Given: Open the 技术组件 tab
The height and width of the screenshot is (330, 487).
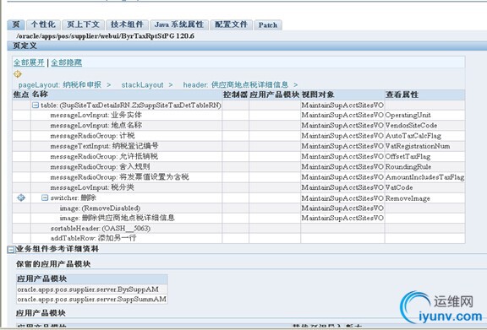Looking at the screenshot, I should [x=127, y=24].
